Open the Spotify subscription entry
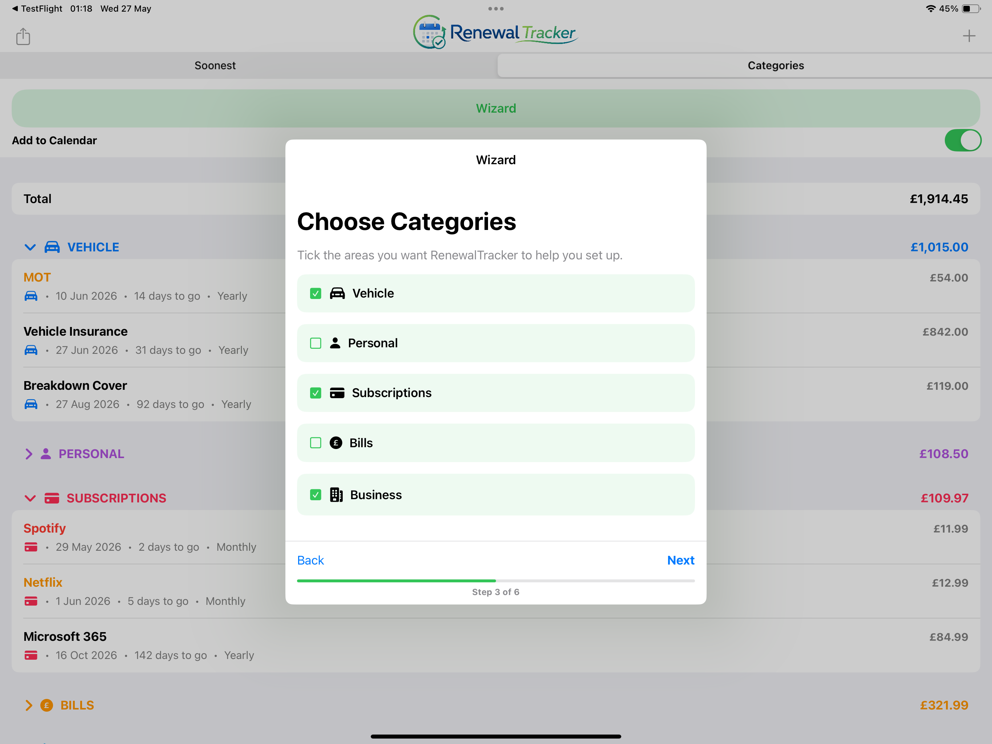The height and width of the screenshot is (744, 992). point(496,537)
